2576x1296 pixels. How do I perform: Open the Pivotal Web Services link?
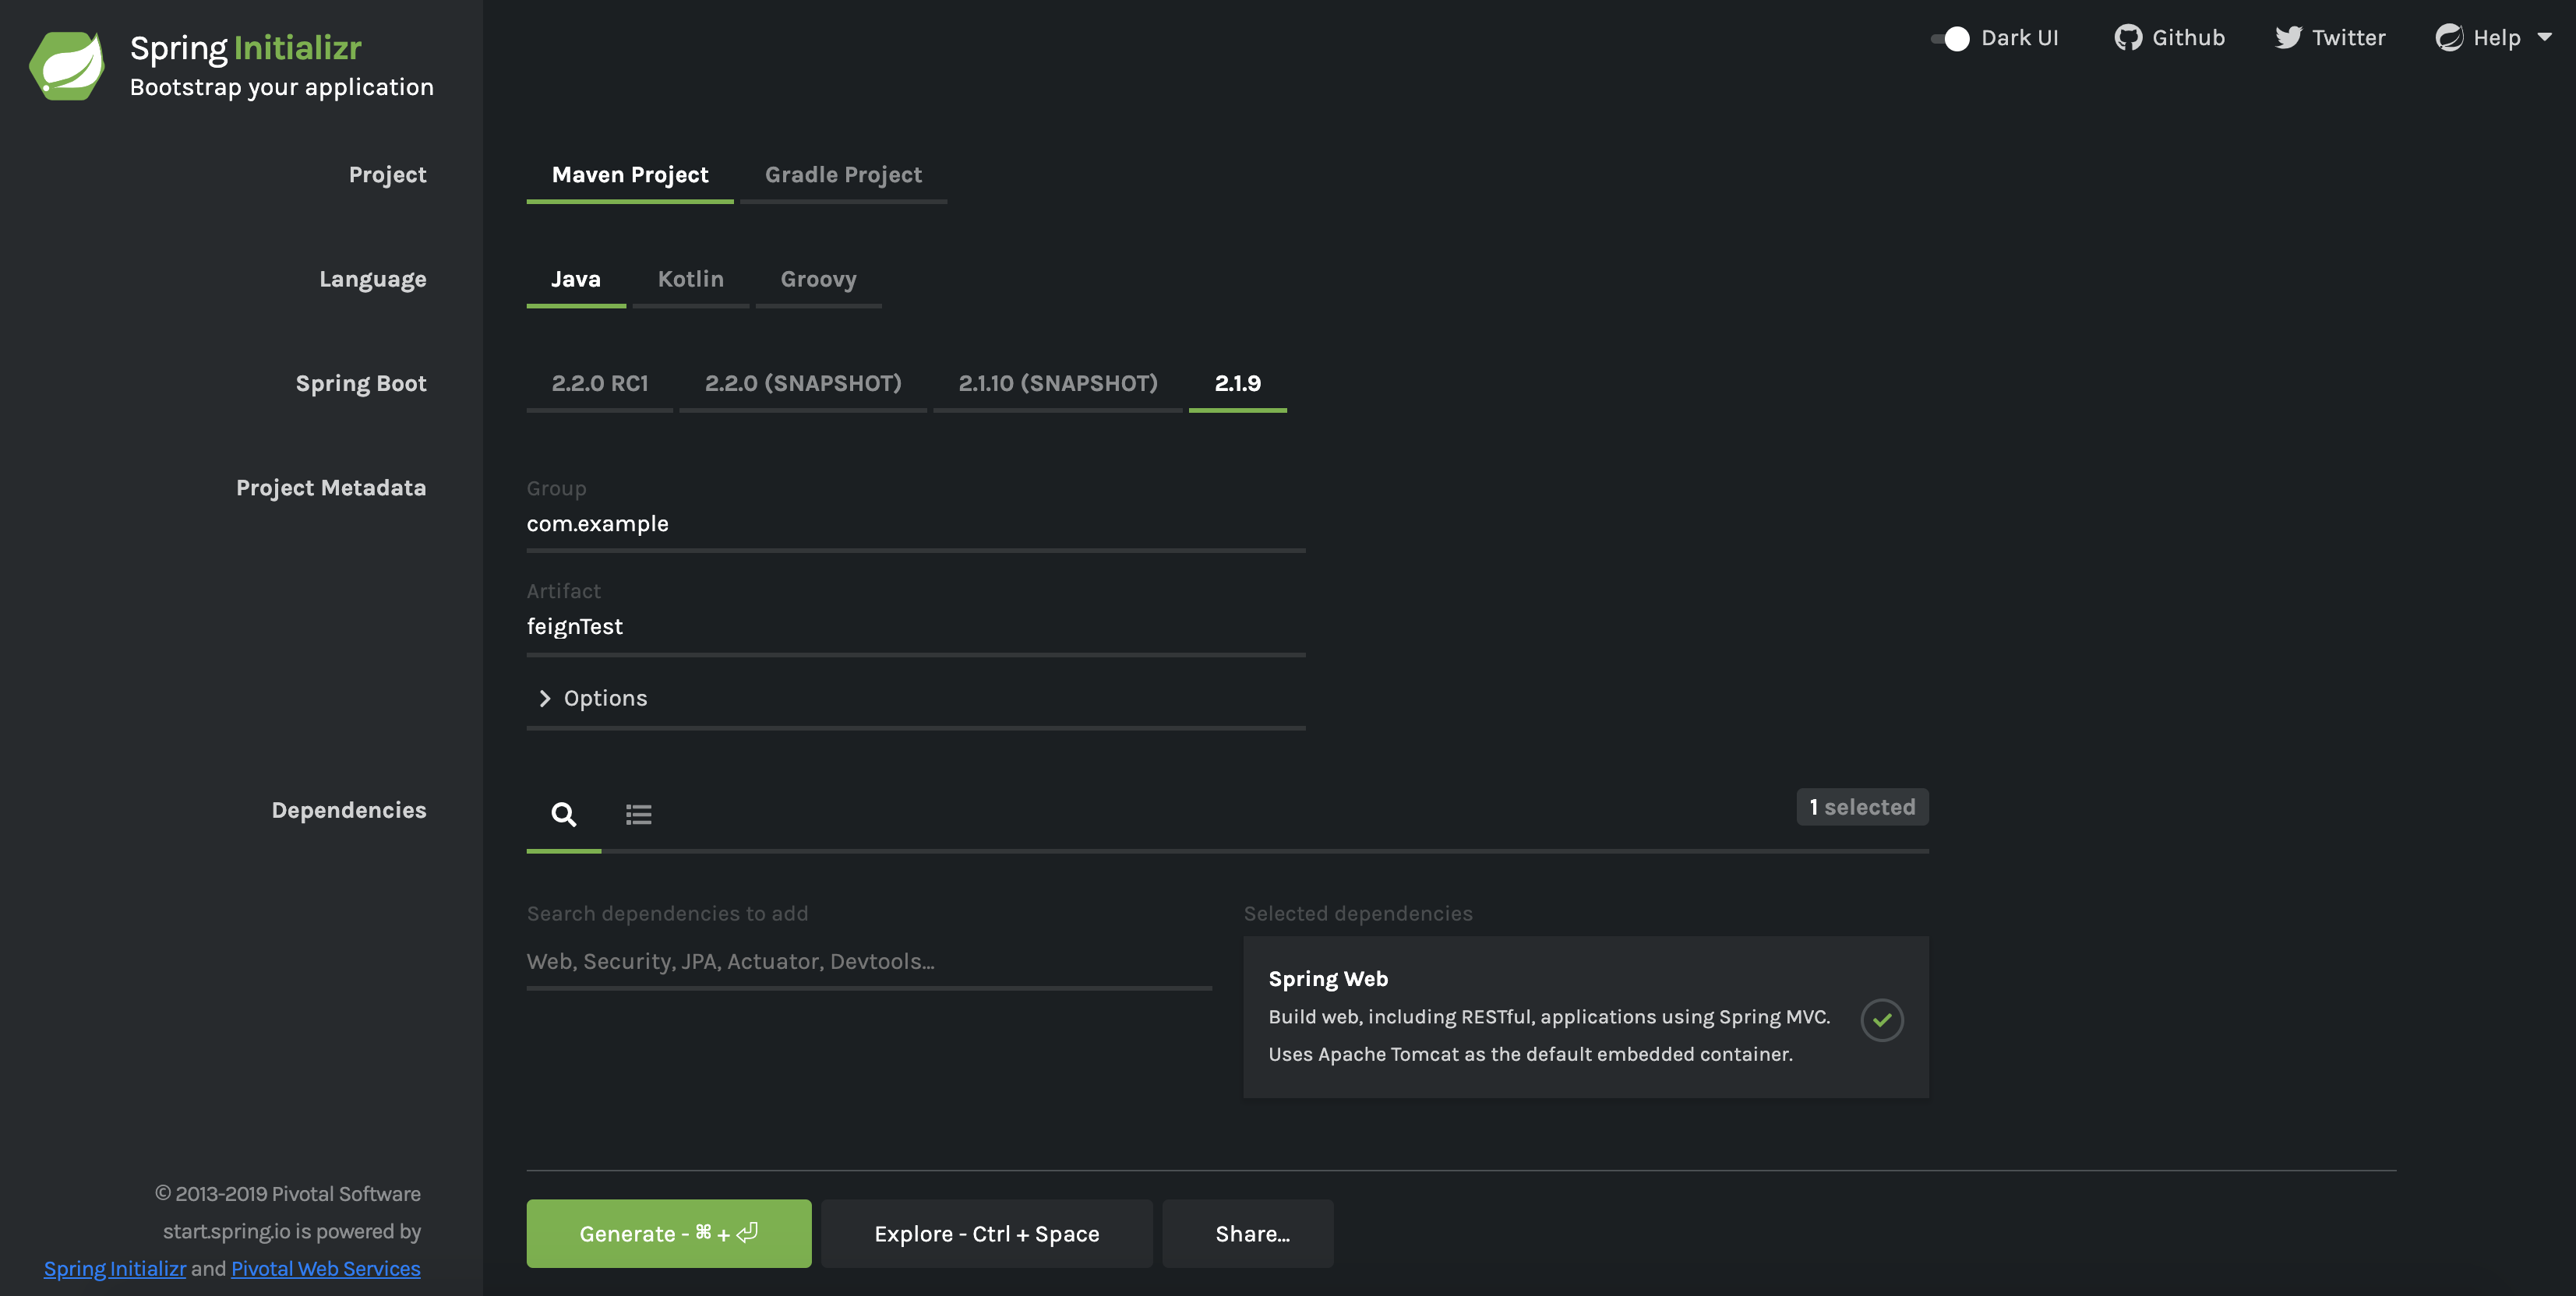(x=325, y=1268)
